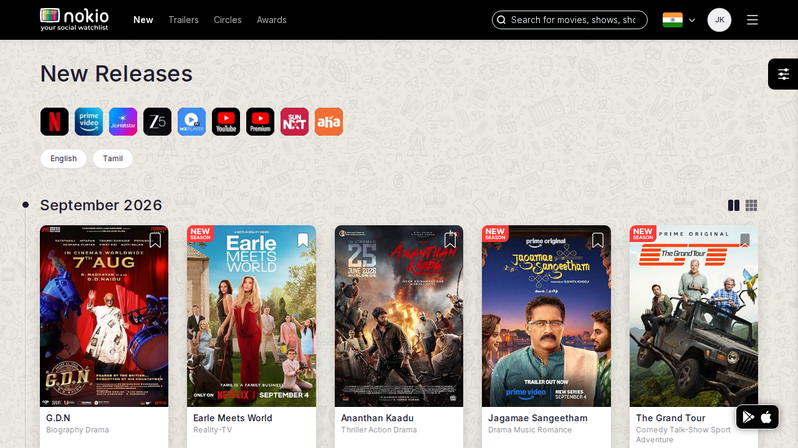Filter by JioHotstar service

[123, 121]
